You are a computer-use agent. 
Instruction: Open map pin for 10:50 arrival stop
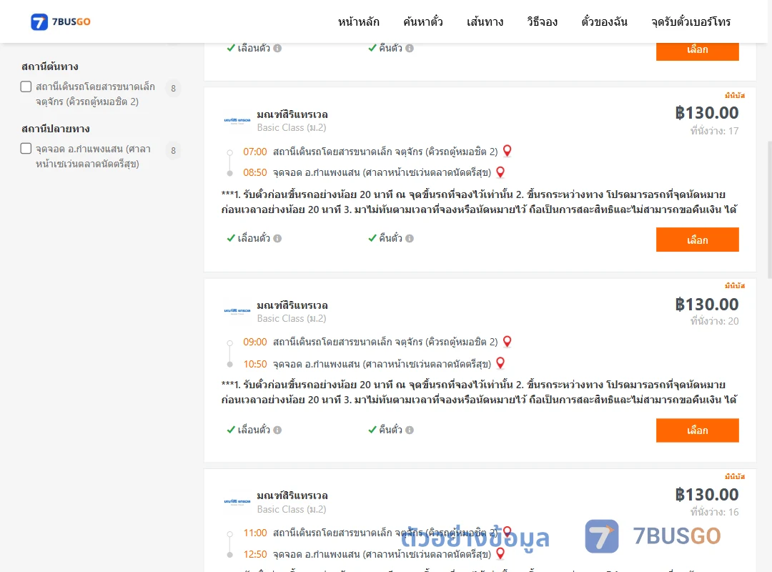click(500, 363)
